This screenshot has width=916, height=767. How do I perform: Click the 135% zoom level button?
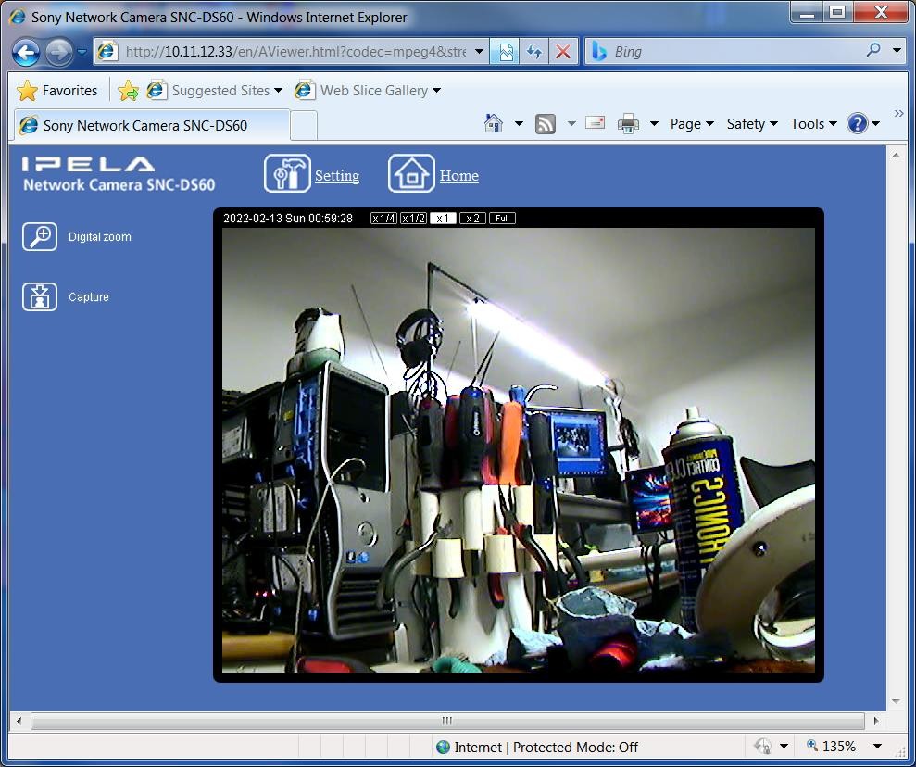coord(832,746)
